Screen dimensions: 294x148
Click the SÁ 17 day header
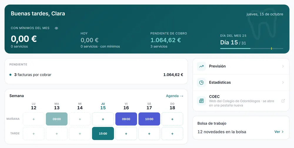pyautogui.click(x=149, y=106)
